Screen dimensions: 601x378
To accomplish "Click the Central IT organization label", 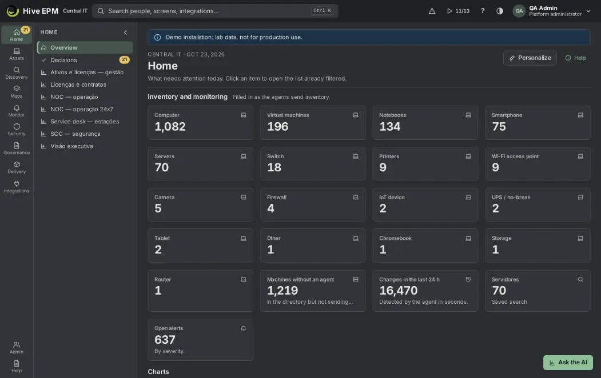I will 75,11.
